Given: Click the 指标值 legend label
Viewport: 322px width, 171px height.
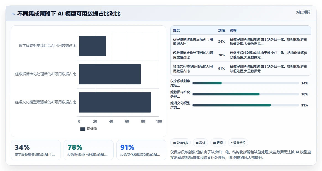Looking at the screenshot, I should point(92,129).
